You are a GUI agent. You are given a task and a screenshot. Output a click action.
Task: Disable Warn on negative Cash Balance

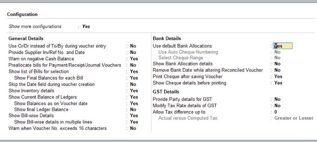[134, 59]
